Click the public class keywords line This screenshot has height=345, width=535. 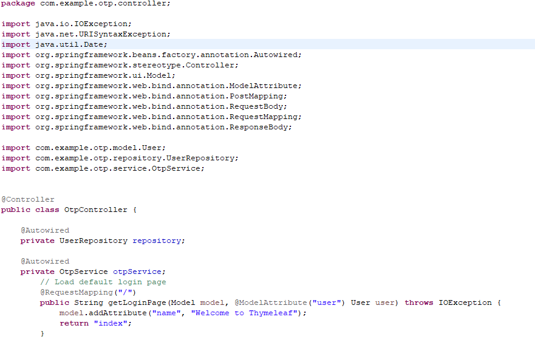pyautogui.click(x=69, y=210)
